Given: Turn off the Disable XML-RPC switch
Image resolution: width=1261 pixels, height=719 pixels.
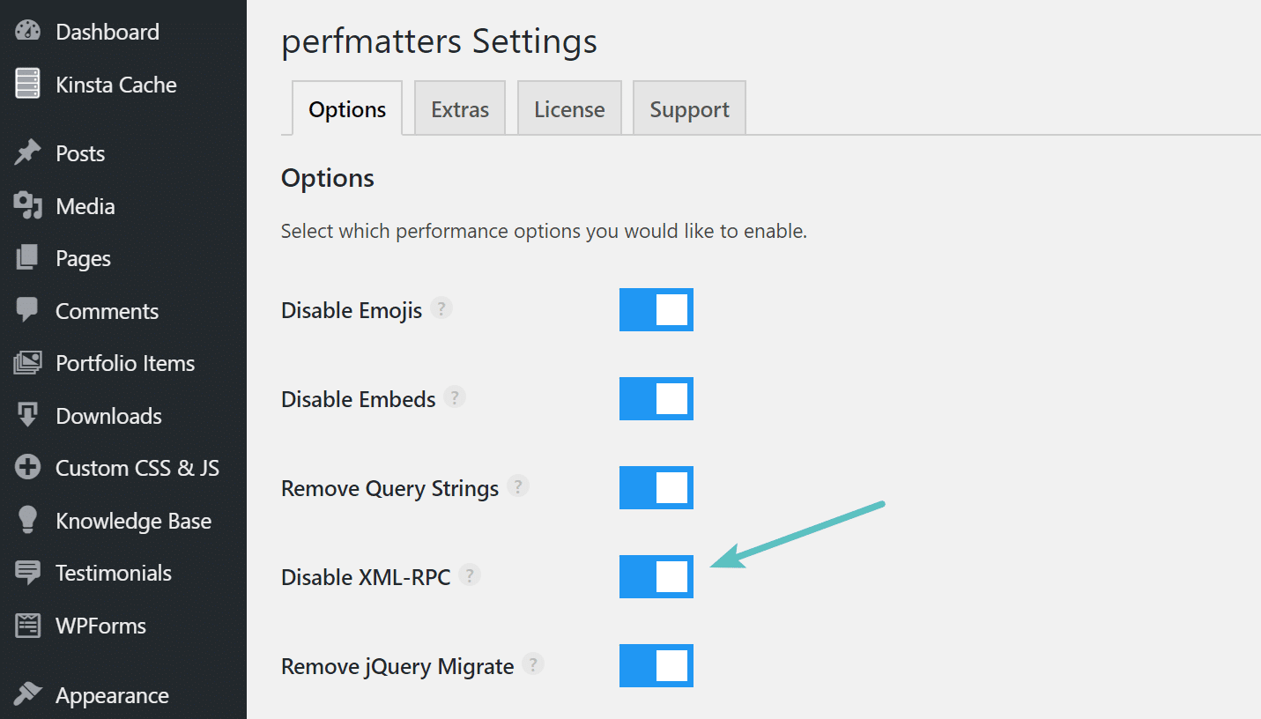Looking at the screenshot, I should tap(656, 576).
